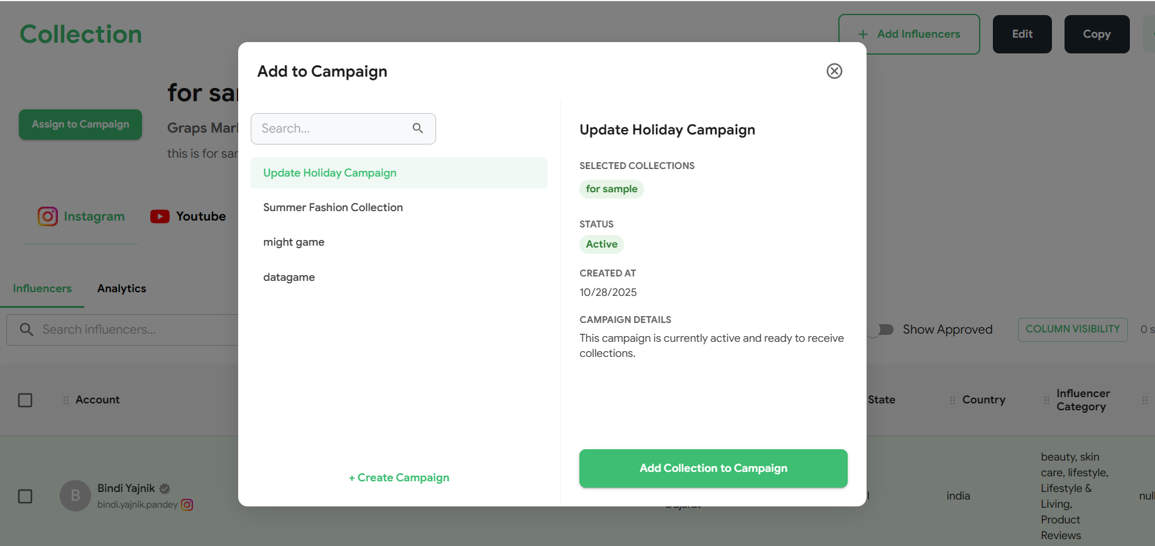The height and width of the screenshot is (546, 1155).
Task: Open the Column Visibility options
Action: [x=1072, y=329]
